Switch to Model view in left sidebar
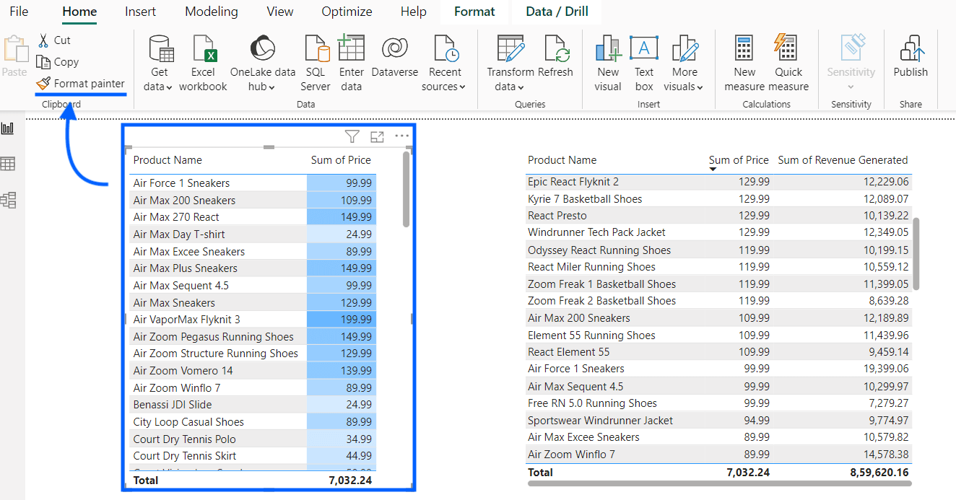956x500 pixels. coord(8,200)
